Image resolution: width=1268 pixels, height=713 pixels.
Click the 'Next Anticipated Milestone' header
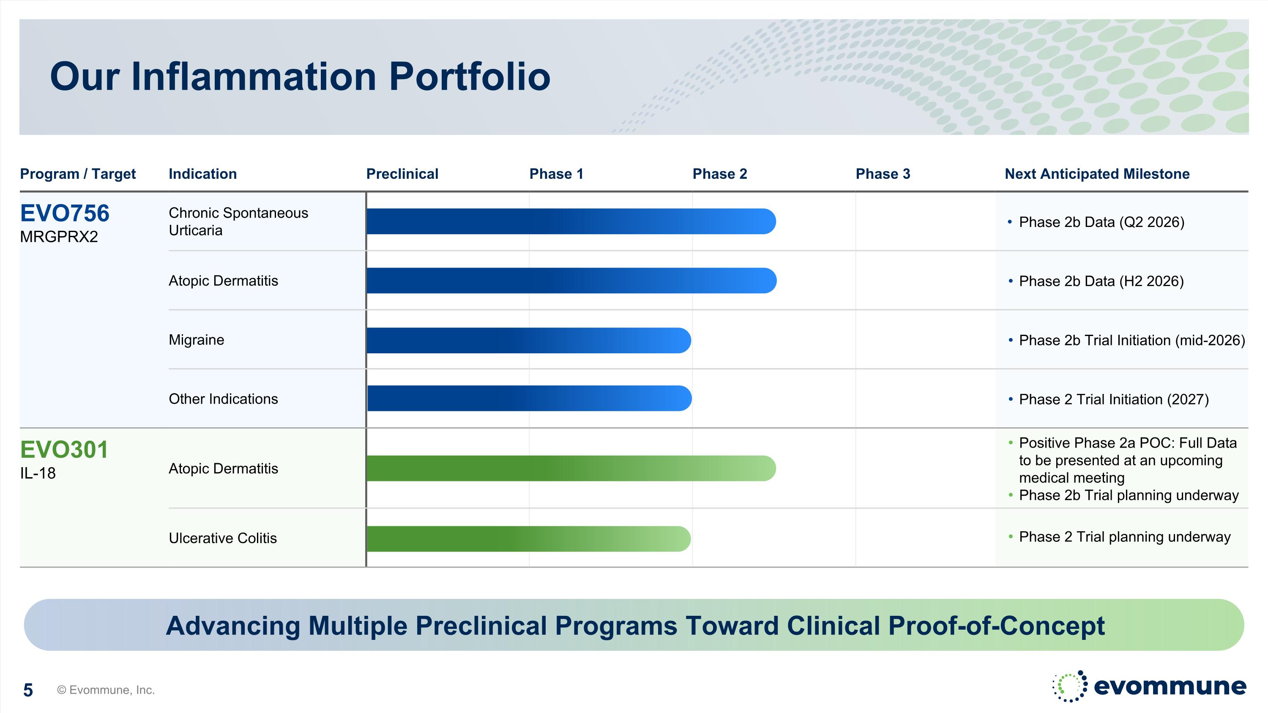(1097, 174)
